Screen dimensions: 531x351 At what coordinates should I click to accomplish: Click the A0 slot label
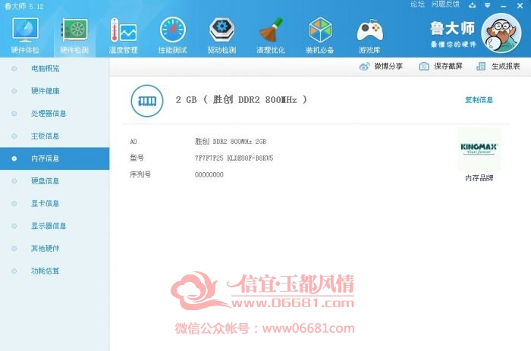coord(134,142)
